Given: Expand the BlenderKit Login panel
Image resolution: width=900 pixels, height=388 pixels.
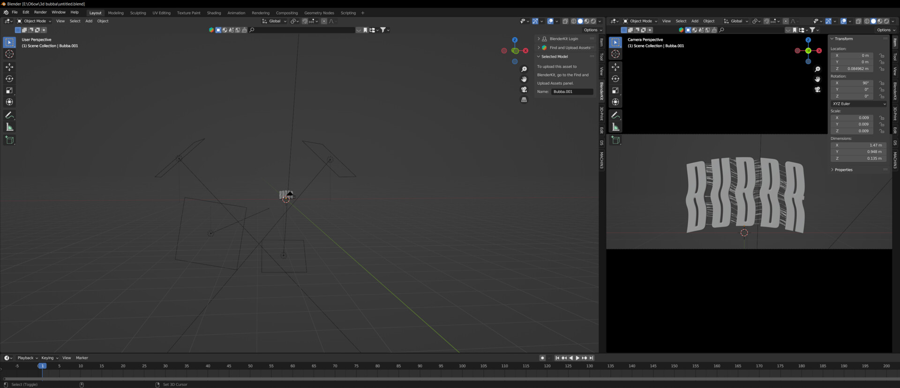Looking at the screenshot, I should pos(563,39).
